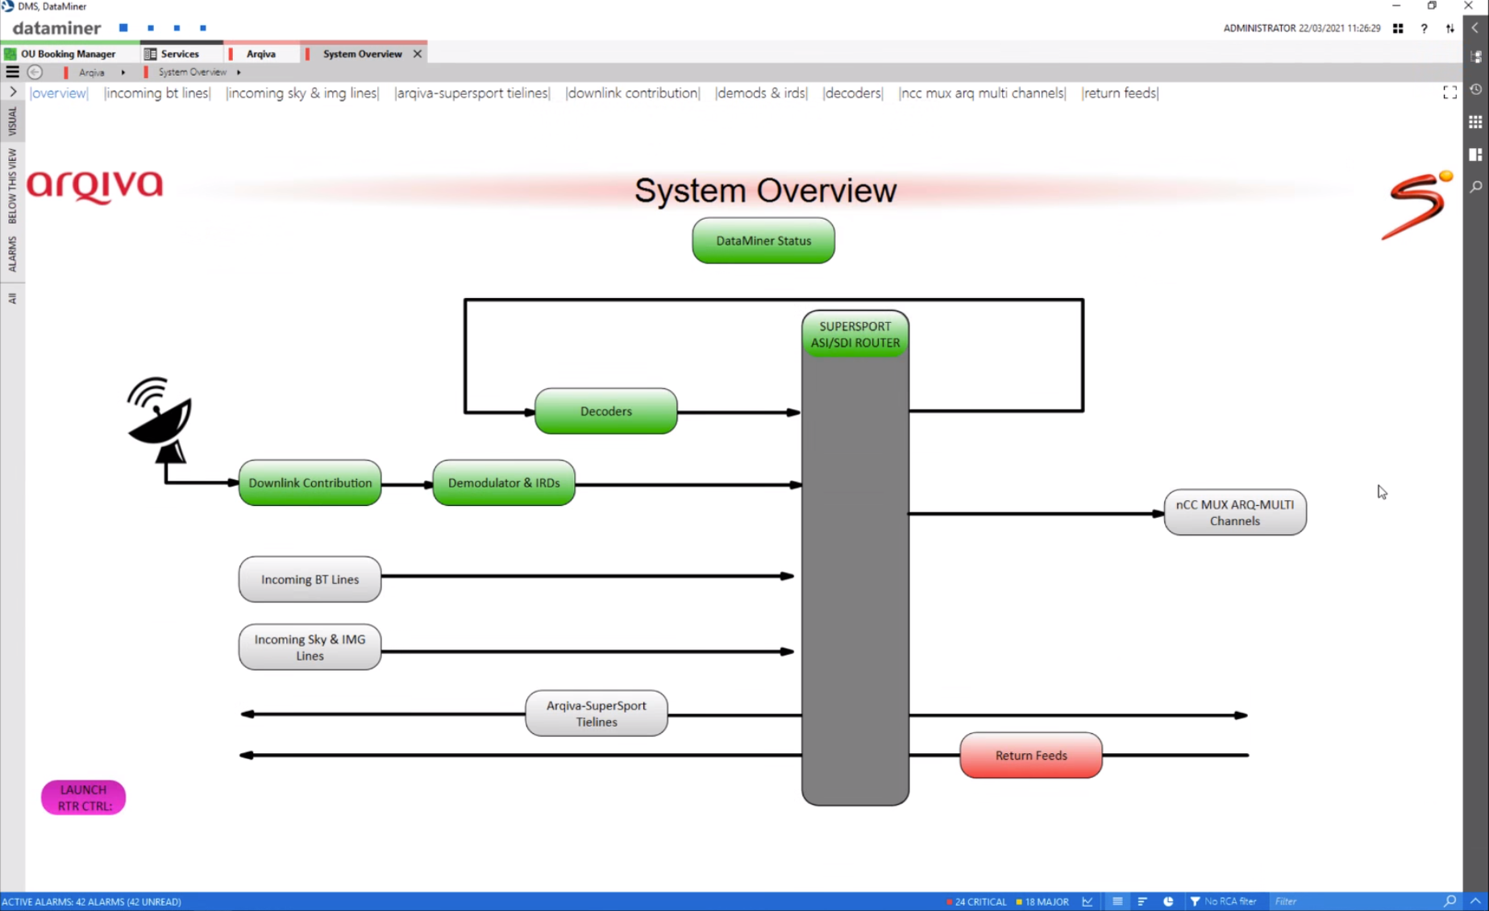Select the ALARMS side tab

(x=12, y=254)
